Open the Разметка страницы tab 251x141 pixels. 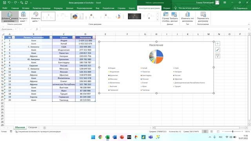point(42,8)
